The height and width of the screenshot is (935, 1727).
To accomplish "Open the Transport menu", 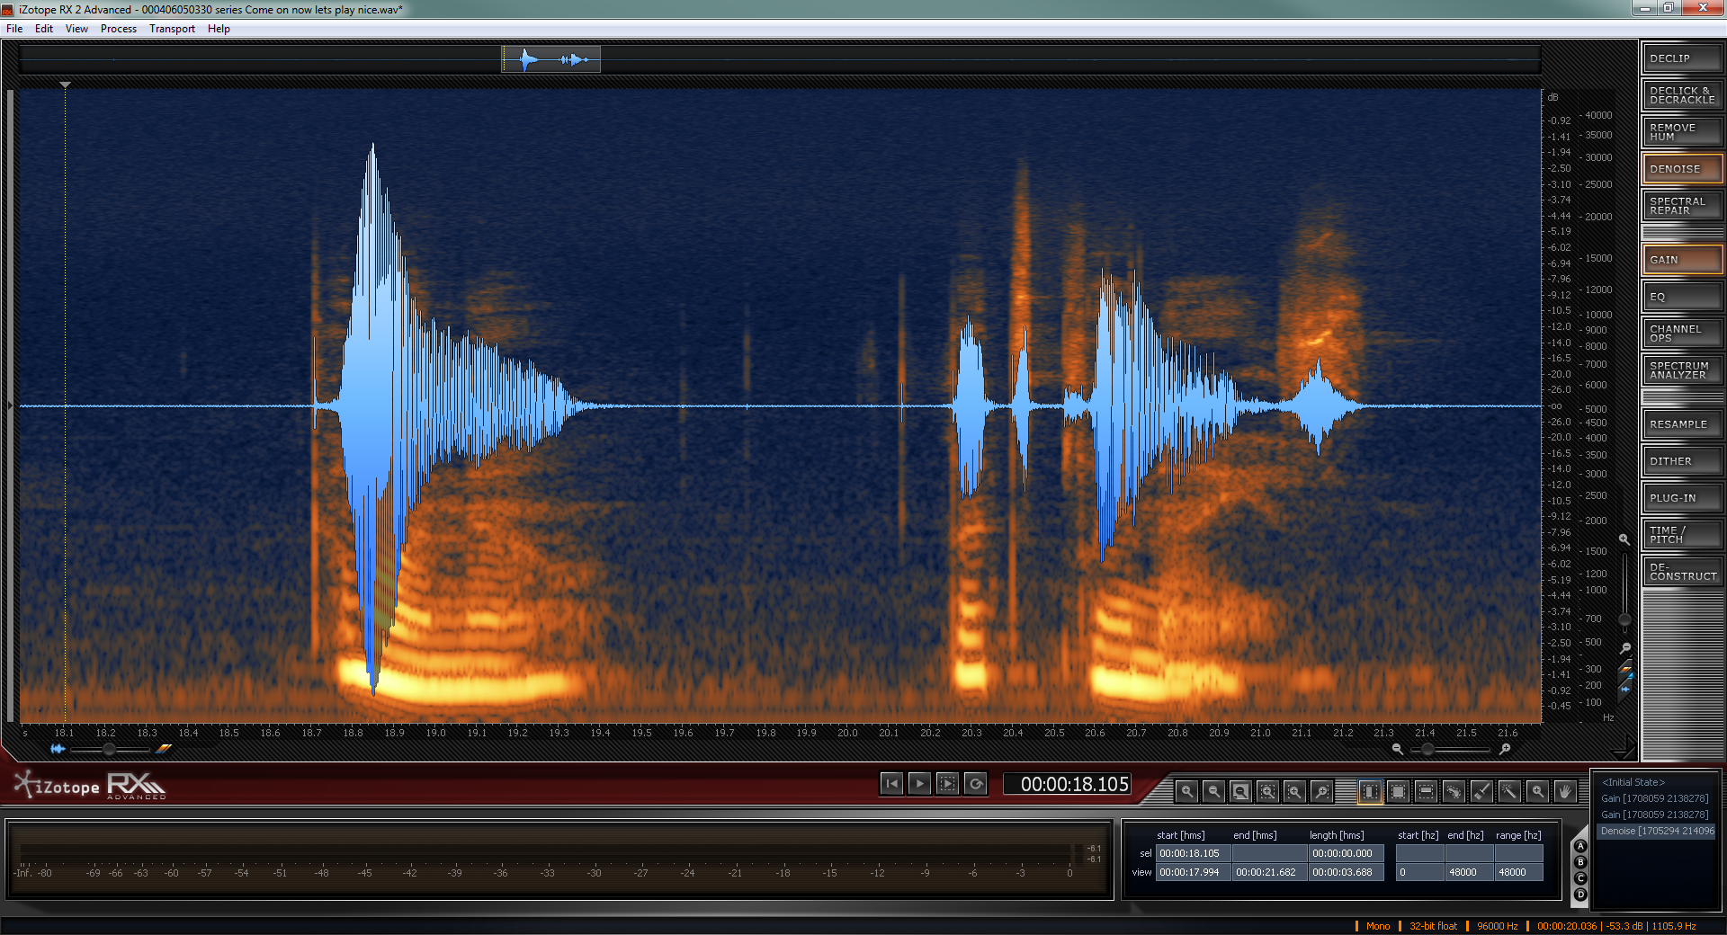I will (x=172, y=29).
